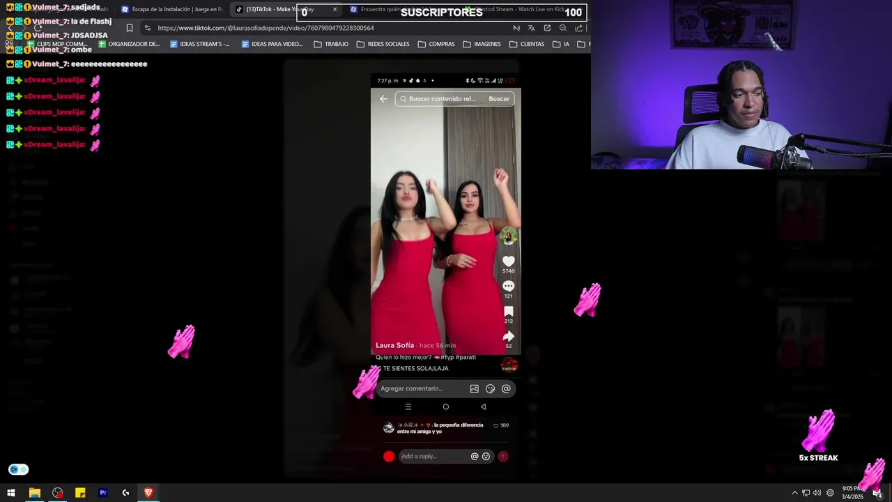Image resolution: width=892 pixels, height=502 pixels.
Task: Click the share icon in the address bar
Action: pos(578,28)
